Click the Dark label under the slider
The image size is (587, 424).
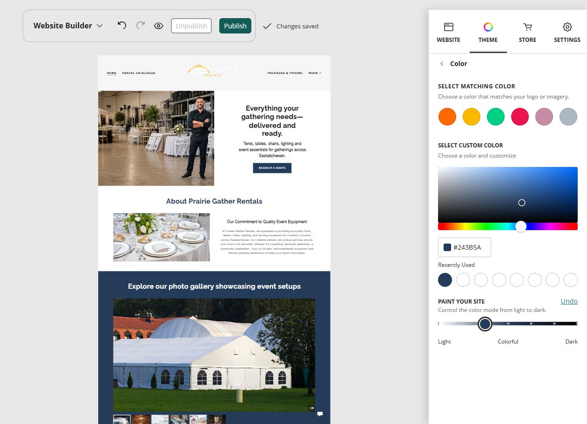tap(572, 342)
